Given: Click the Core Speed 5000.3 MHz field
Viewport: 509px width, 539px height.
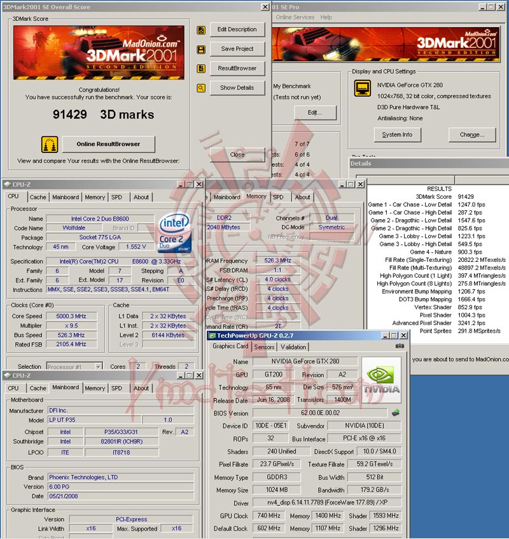Looking at the screenshot, I should 71,316.
